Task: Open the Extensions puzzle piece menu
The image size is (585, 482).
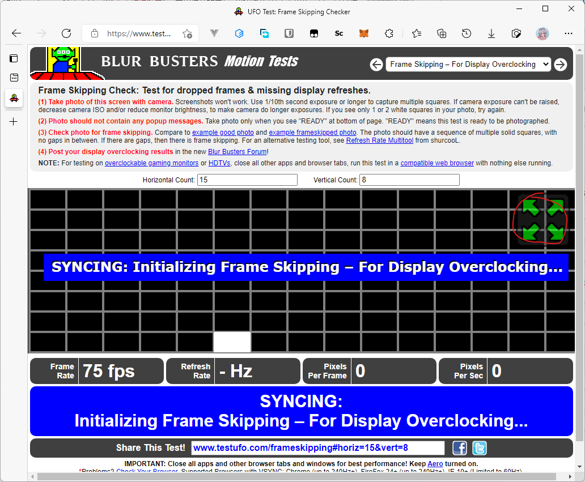Action: [x=389, y=33]
